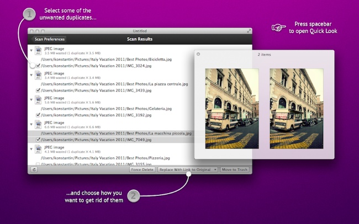Click the Force Delete button
Image resolution: width=359 pixels, height=224 pixels.
[142, 170]
